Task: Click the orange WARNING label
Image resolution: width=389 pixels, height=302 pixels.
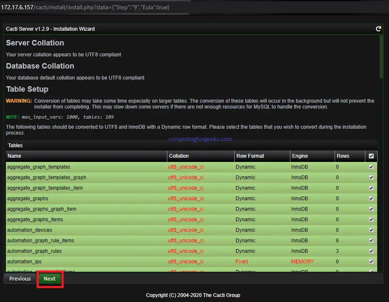Action: [x=19, y=101]
